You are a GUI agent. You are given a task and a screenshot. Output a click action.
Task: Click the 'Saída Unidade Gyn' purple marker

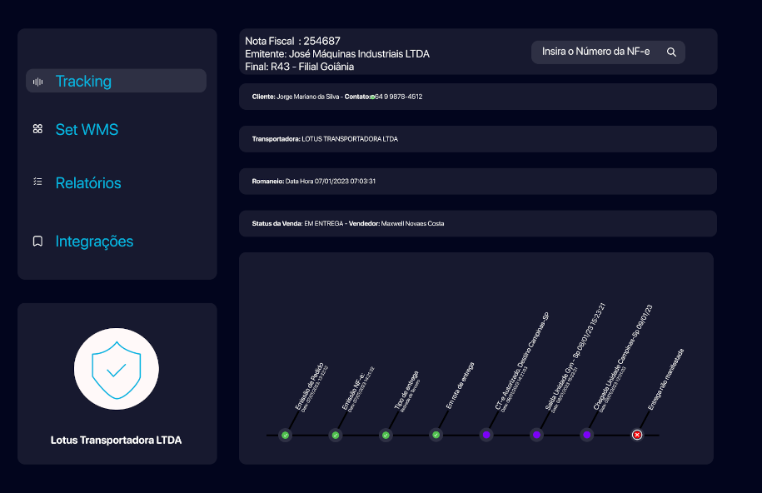pos(536,435)
